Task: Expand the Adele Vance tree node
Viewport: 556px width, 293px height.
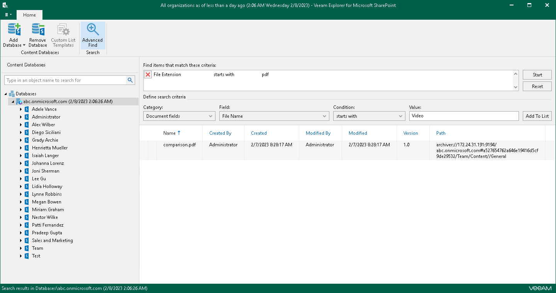Action: [21, 109]
